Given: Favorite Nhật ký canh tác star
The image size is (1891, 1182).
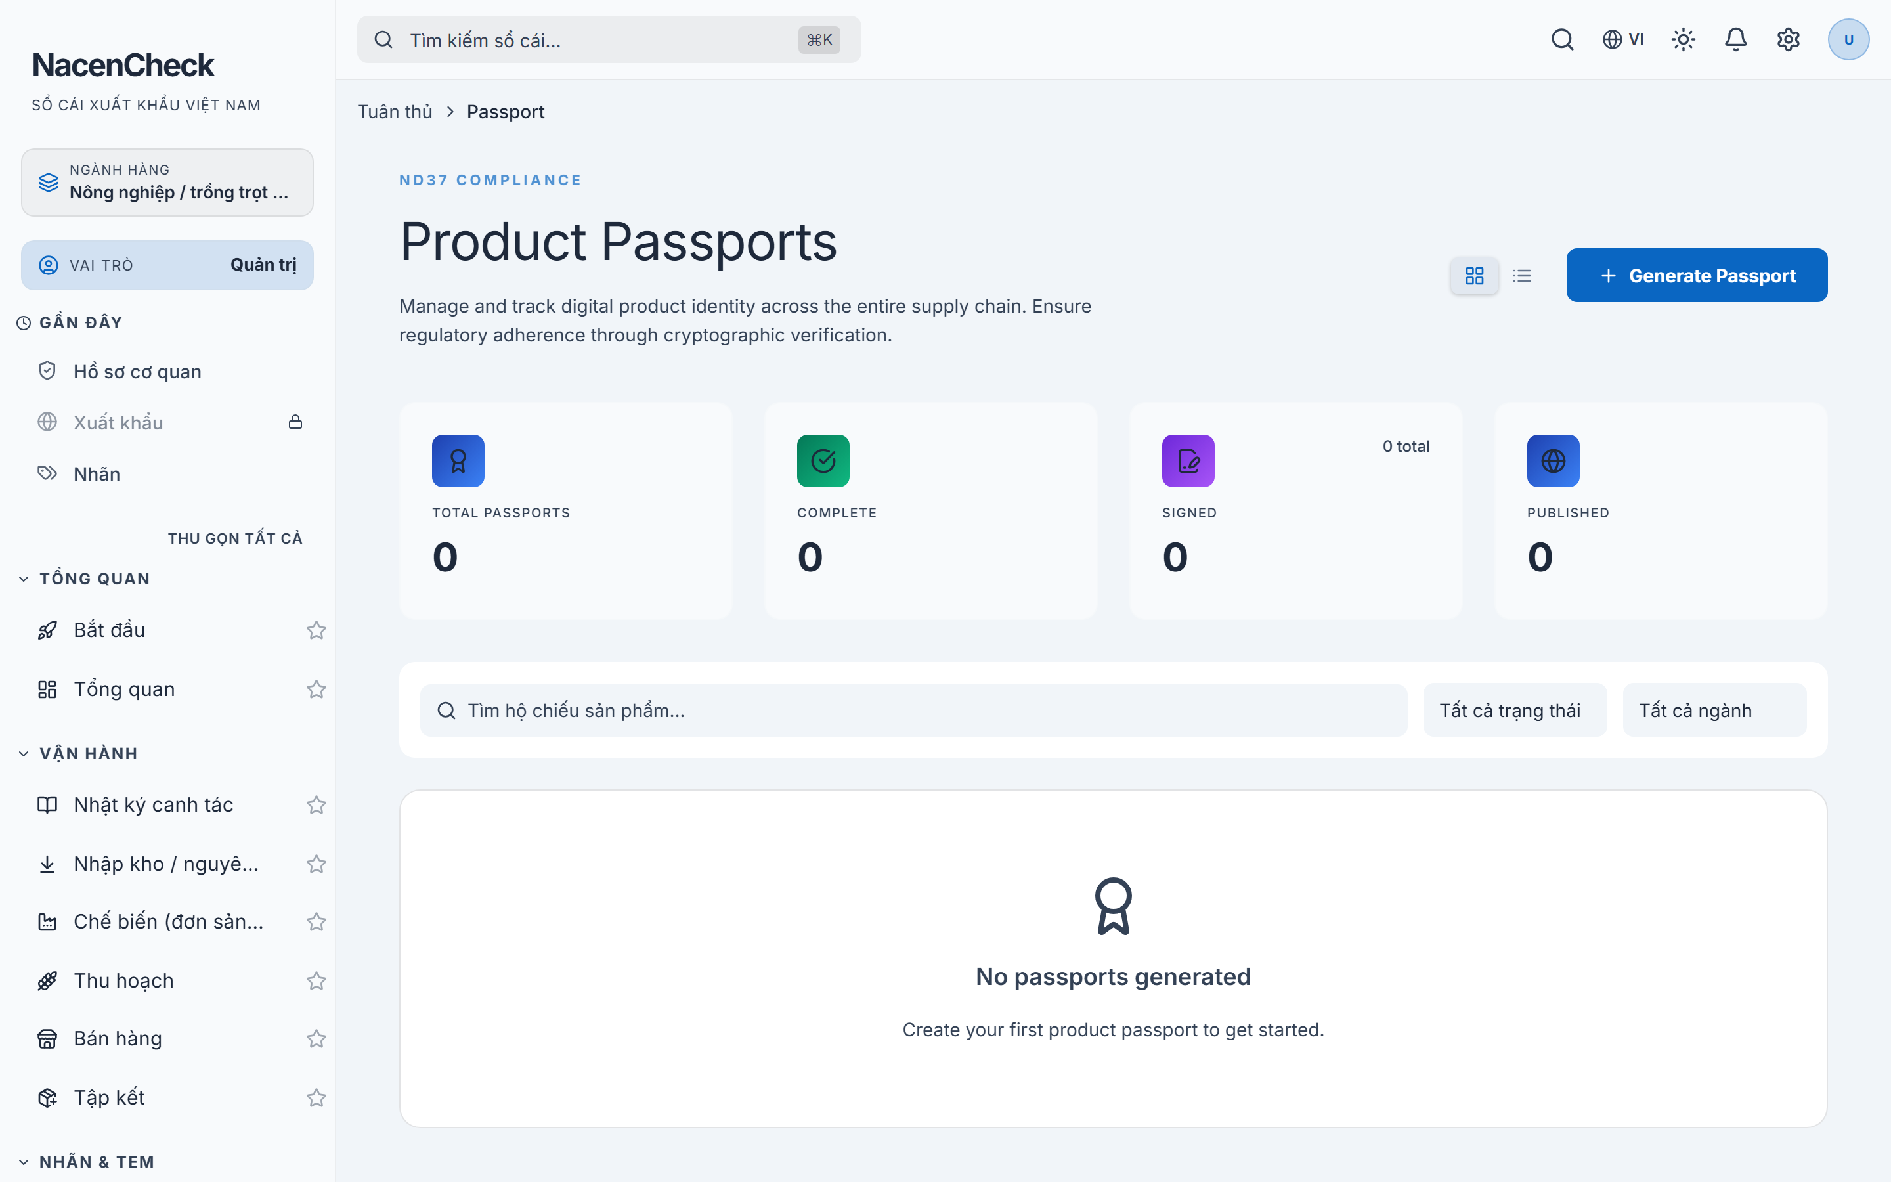Looking at the screenshot, I should [316, 804].
